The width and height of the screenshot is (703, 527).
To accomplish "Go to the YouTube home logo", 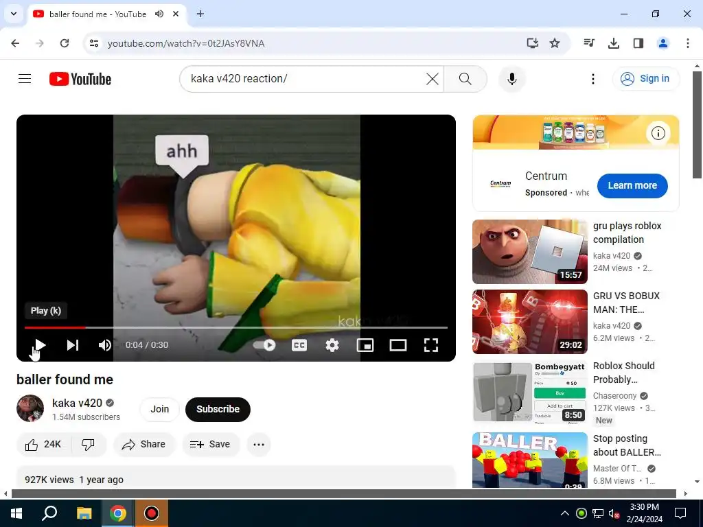I will 80,79.
